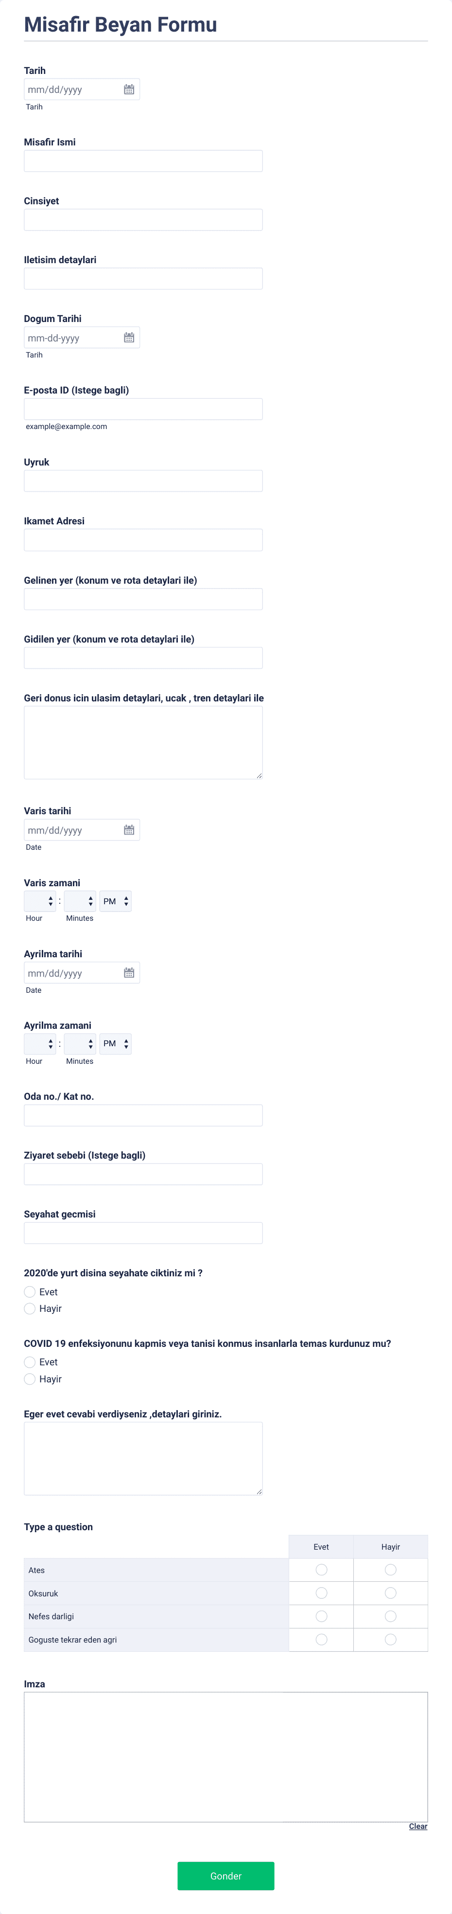Open Varis zamani Hour dropdown

tap(40, 900)
